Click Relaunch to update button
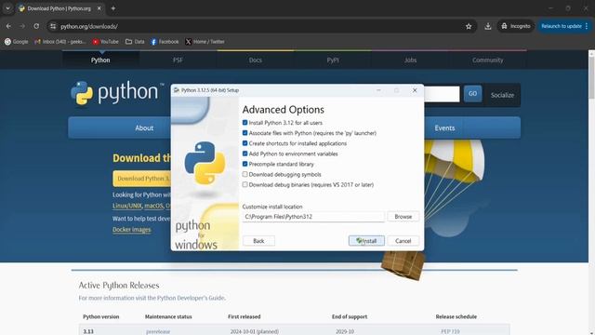595x335 pixels. [562, 26]
